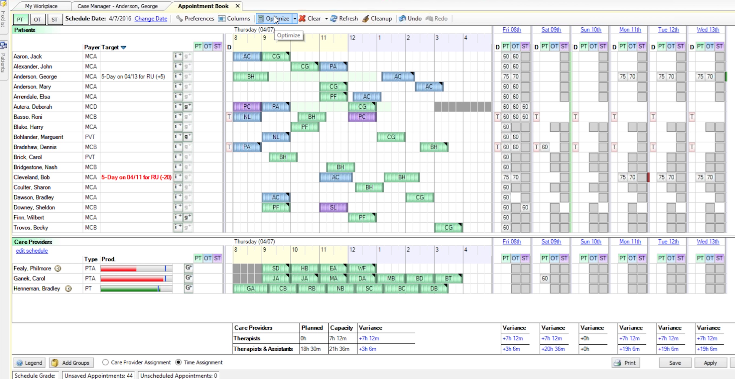Screen dimensions: 735x379
Task: Click the Preferences wrench icon
Action: [179, 19]
